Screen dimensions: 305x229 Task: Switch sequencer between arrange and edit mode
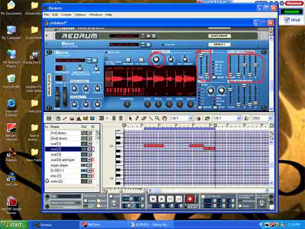point(49,118)
